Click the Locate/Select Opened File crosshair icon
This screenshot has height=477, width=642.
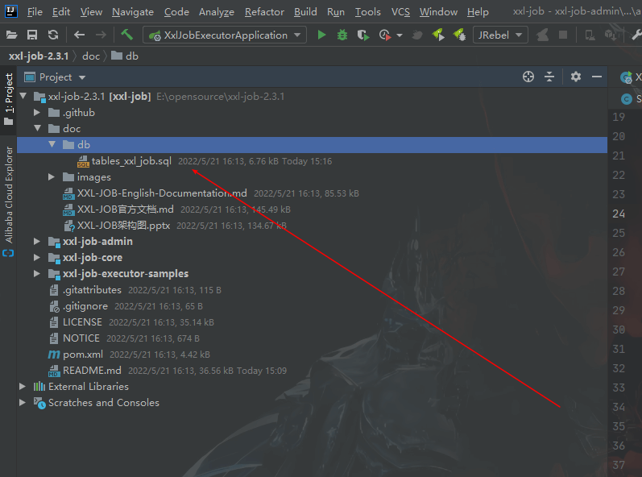(528, 77)
